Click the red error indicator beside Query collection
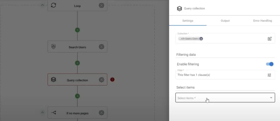The height and width of the screenshot is (121, 280). click(112, 79)
